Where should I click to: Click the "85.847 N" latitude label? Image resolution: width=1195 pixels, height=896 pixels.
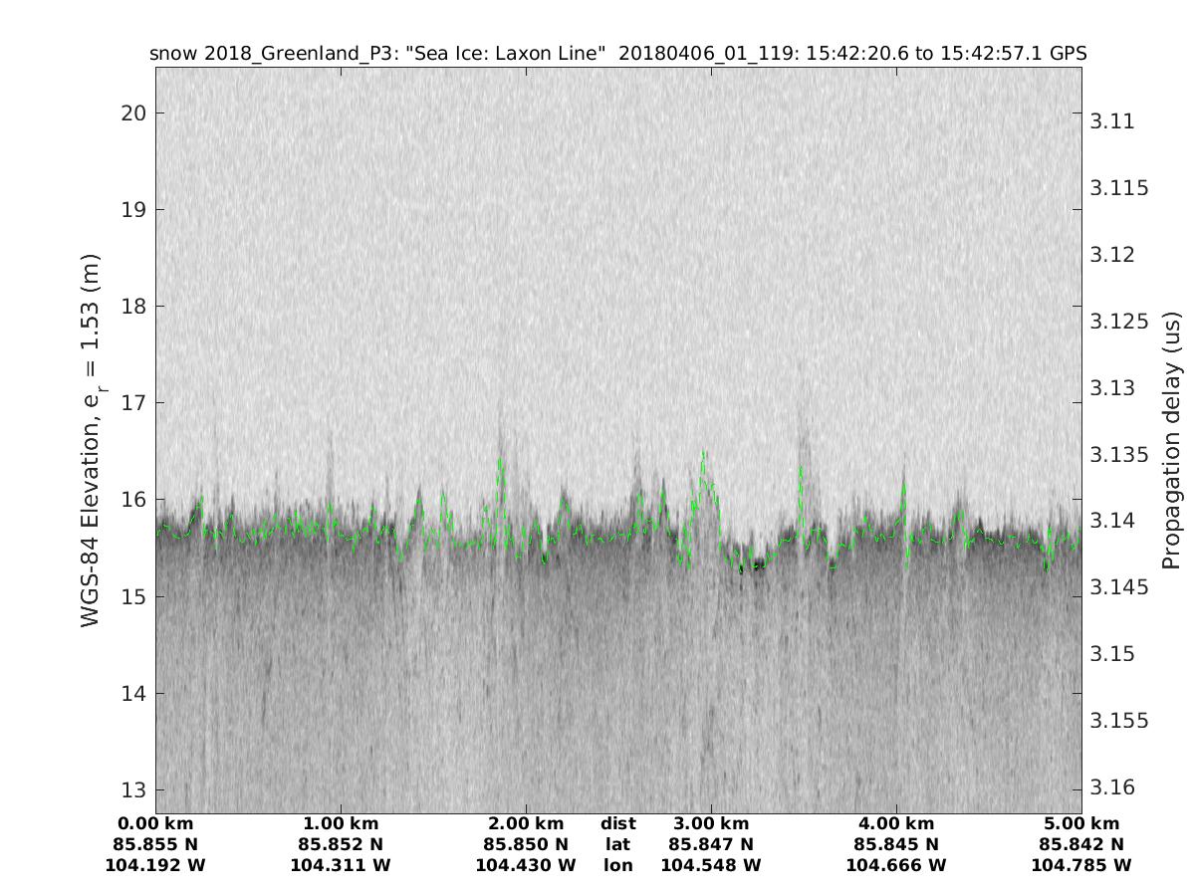[x=711, y=845]
